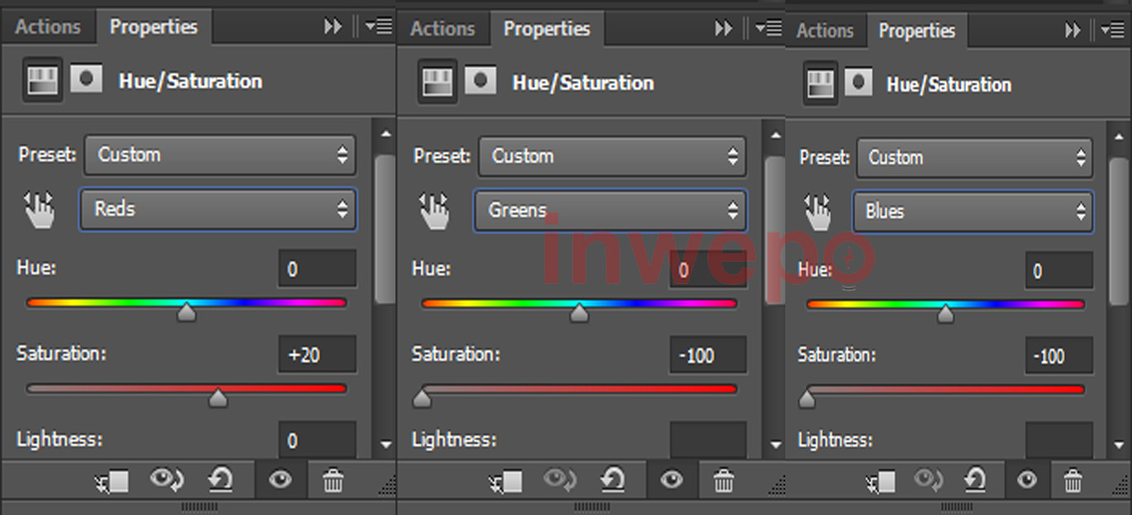Screen dimensions: 1132x515
Task: Switch to Actions tab in the leftmost panel
Action: coord(48,27)
